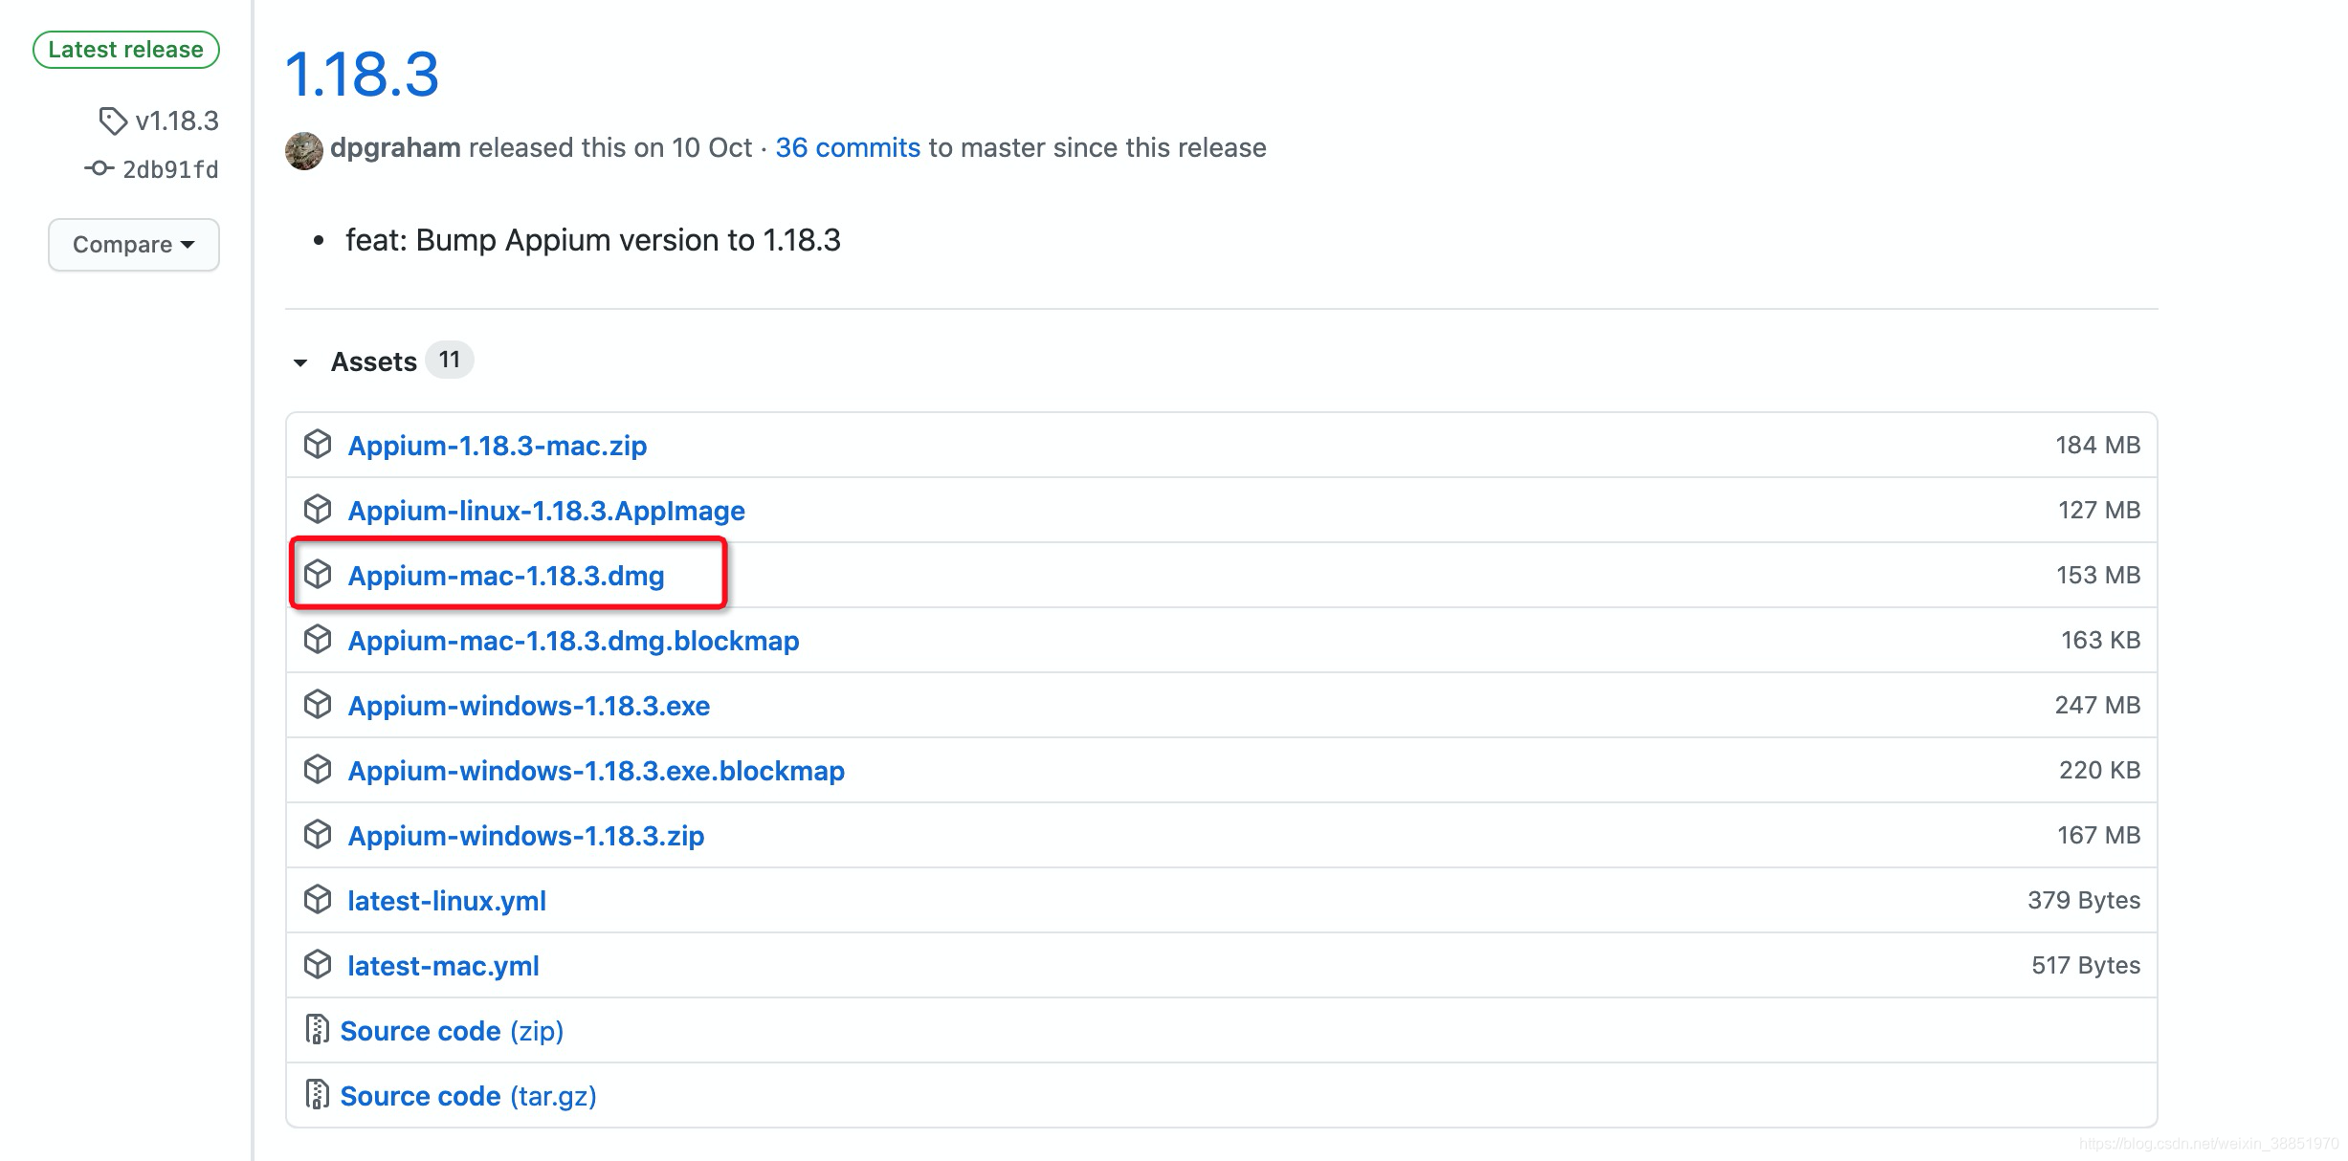Viewport: 2348px width, 1161px height.
Task: Open the 36 commits link
Action: click(x=847, y=148)
